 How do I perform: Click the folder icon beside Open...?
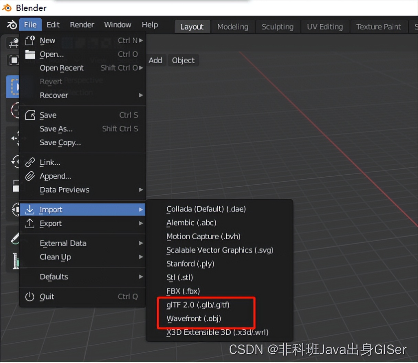30,54
